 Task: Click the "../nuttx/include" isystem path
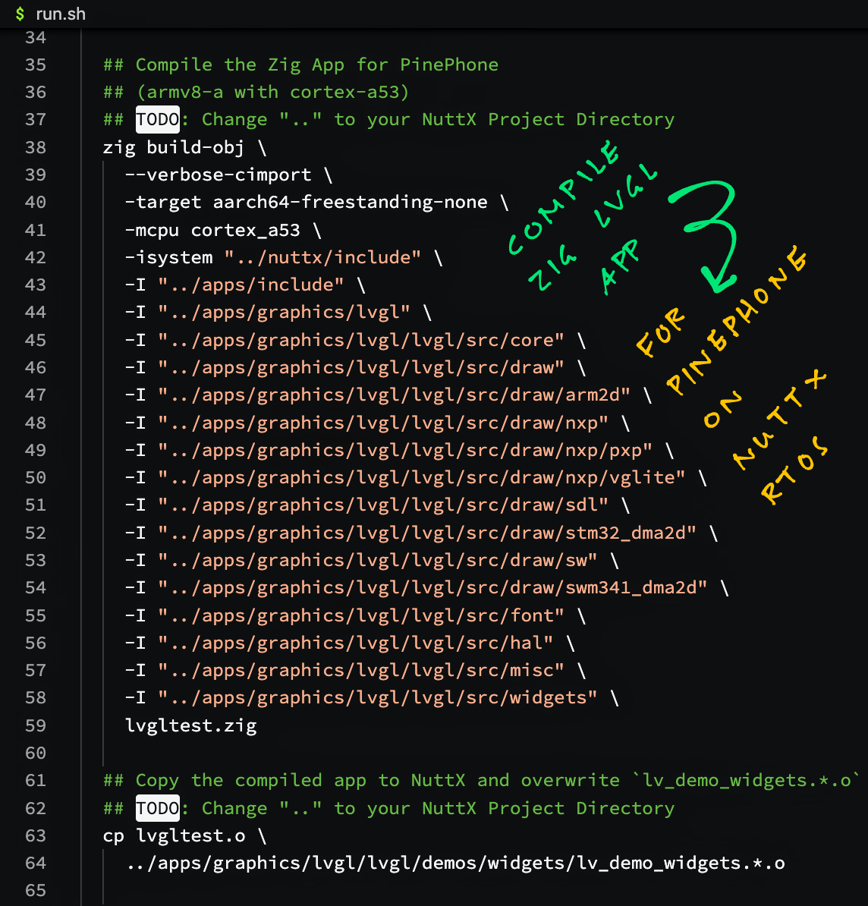[x=322, y=257]
